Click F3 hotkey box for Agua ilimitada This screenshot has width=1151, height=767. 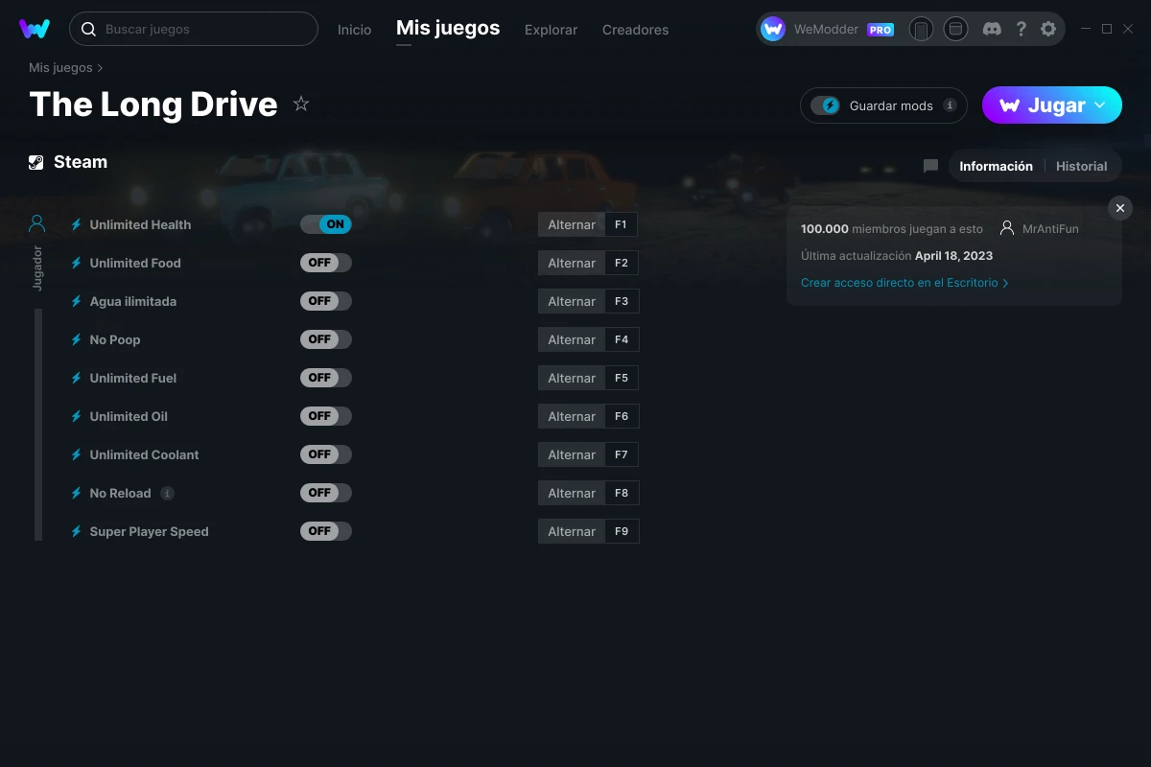(x=622, y=301)
